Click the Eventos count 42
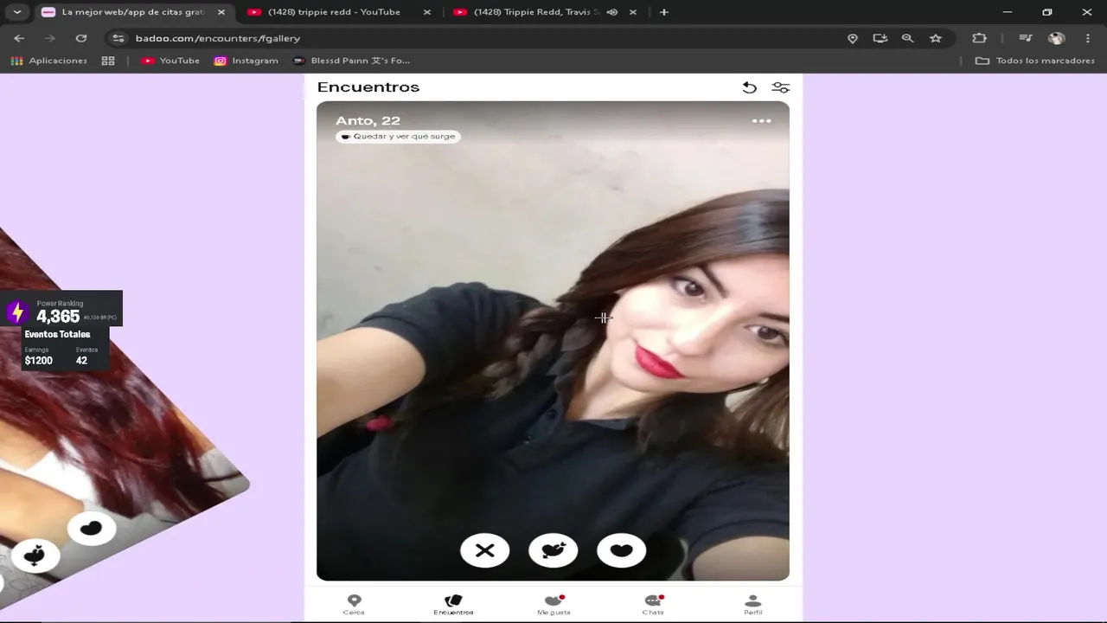 pyautogui.click(x=81, y=361)
